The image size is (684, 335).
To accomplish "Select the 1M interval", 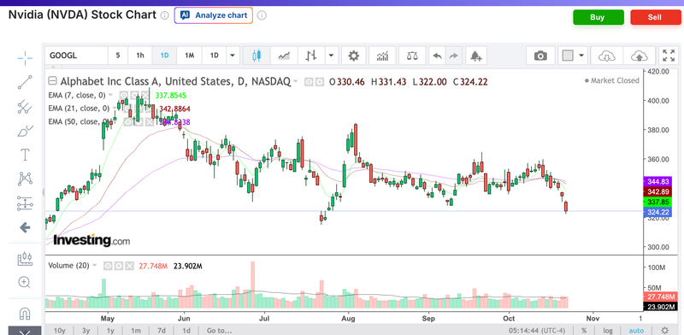I will tap(189, 56).
